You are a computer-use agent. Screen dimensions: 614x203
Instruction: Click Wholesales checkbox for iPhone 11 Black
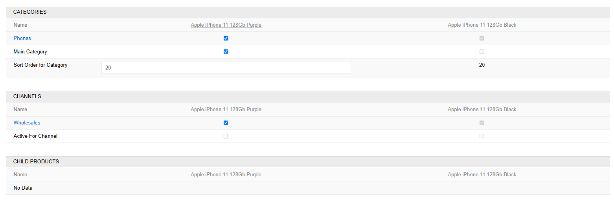click(x=482, y=123)
